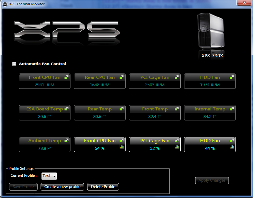Open the chart icon on HDD Fan 44 %
The height and width of the screenshot is (198, 253).
[x=232, y=147]
